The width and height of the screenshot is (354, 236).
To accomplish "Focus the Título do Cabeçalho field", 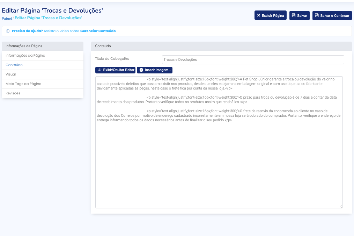I will (253, 60).
